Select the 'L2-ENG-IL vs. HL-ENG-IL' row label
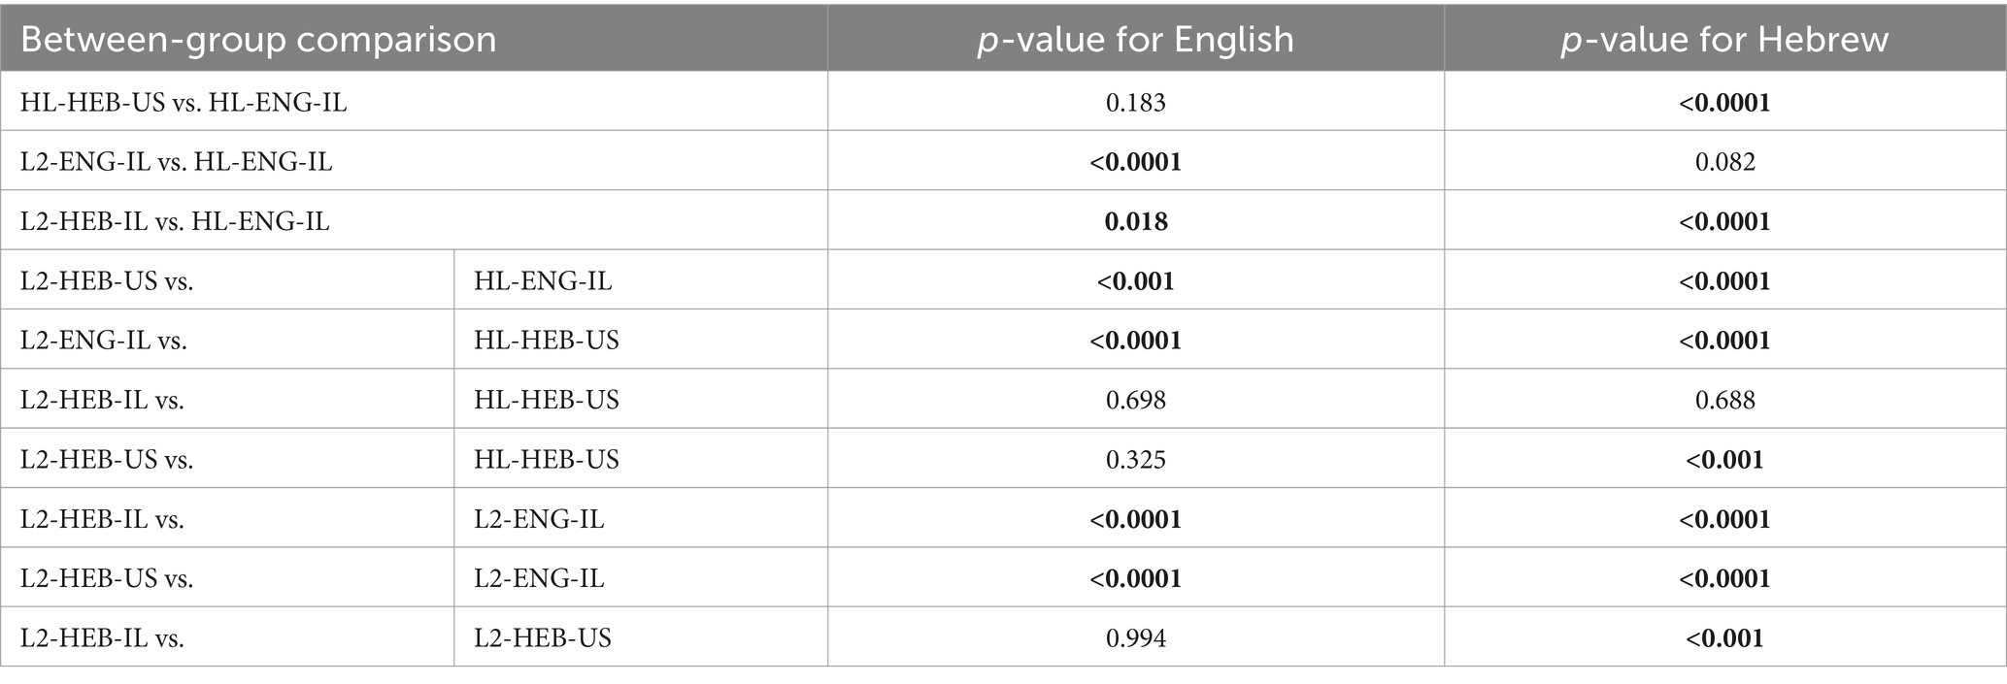This screenshot has height=684, width=2007. tap(176, 161)
